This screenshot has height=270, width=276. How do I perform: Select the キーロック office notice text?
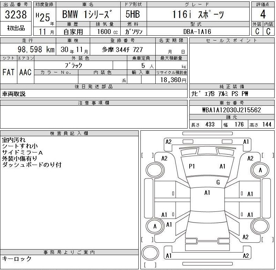coord(17,259)
